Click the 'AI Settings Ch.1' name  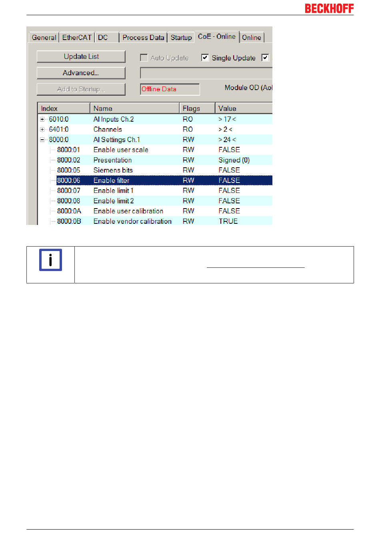(x=117, y=140)
